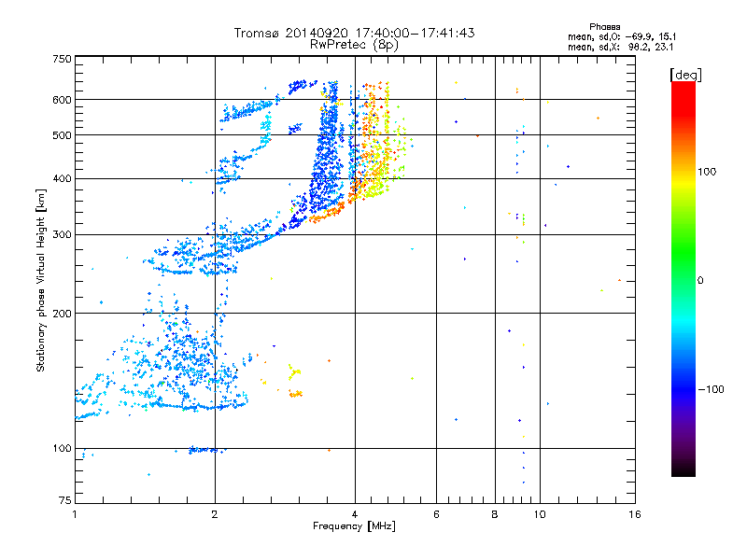The width and height of the screenshot is (747, 560).
Task: Click the '750' height axis tick label
Action: click(62, 59)
